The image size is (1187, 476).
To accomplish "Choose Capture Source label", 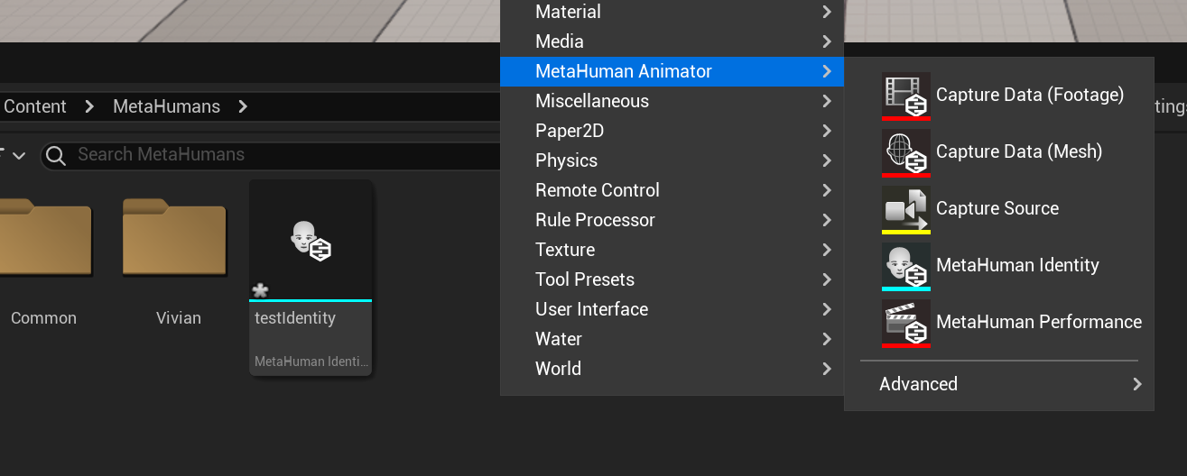I will 997,208.
